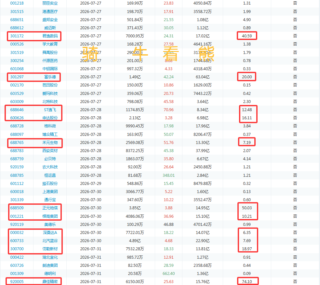Open the 禾元生物 stock name link
This screenshot has height=285, width=320.
(50, 143)
